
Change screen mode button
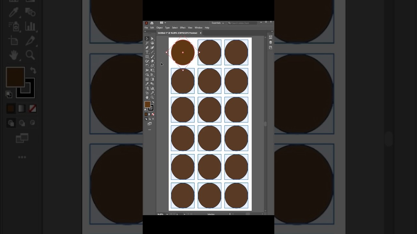[150, 124]
